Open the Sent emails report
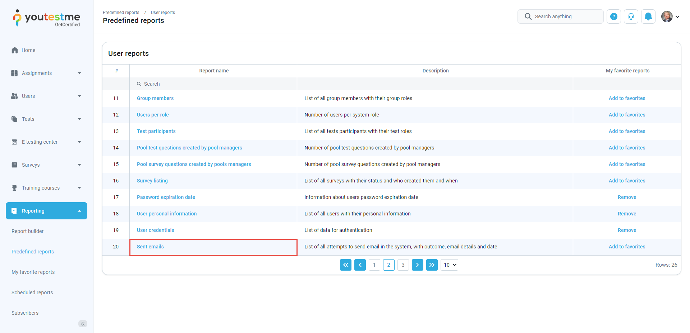Viewport: 690px width, 333px height. 150,247
